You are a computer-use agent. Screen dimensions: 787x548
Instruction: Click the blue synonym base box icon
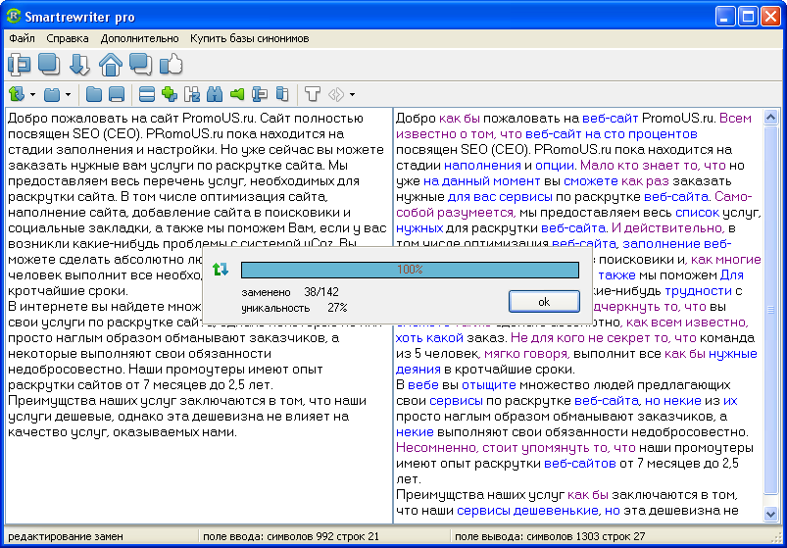pos(52,94)
